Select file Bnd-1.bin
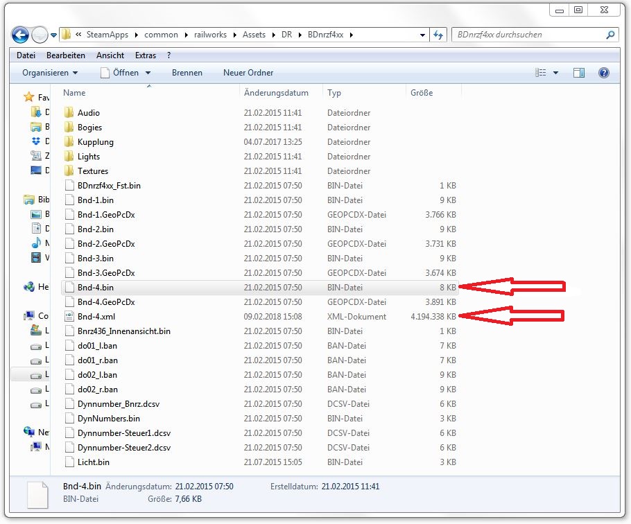Image resolution: width=631 pixels, height=524 pixels. click(x=96, y=200)
